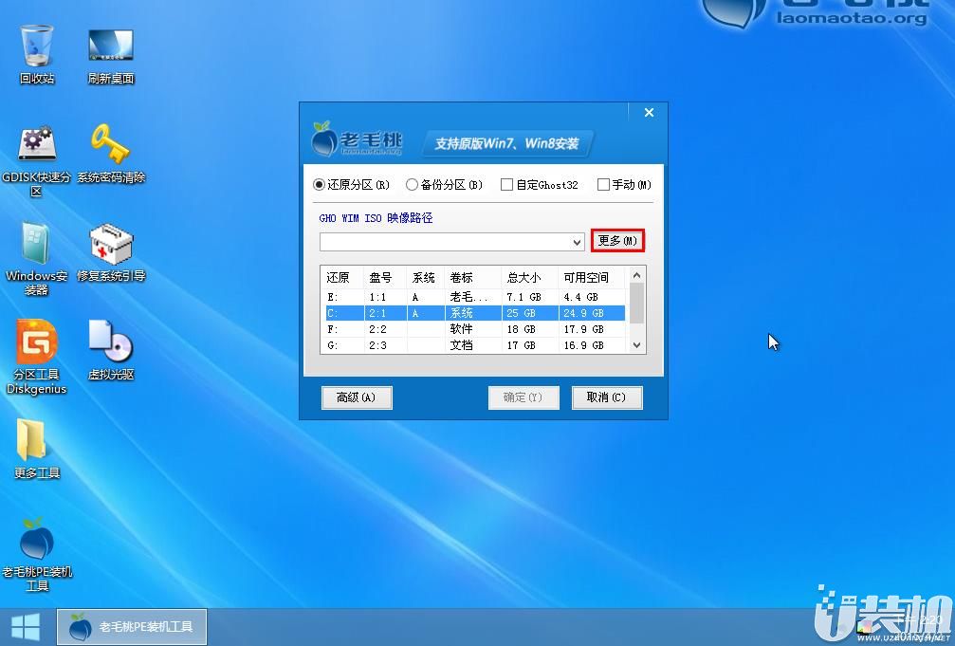This screenshot has width=955, height=646.
Task: Check the 手动(M) manual option
Action: click(602, 185)
